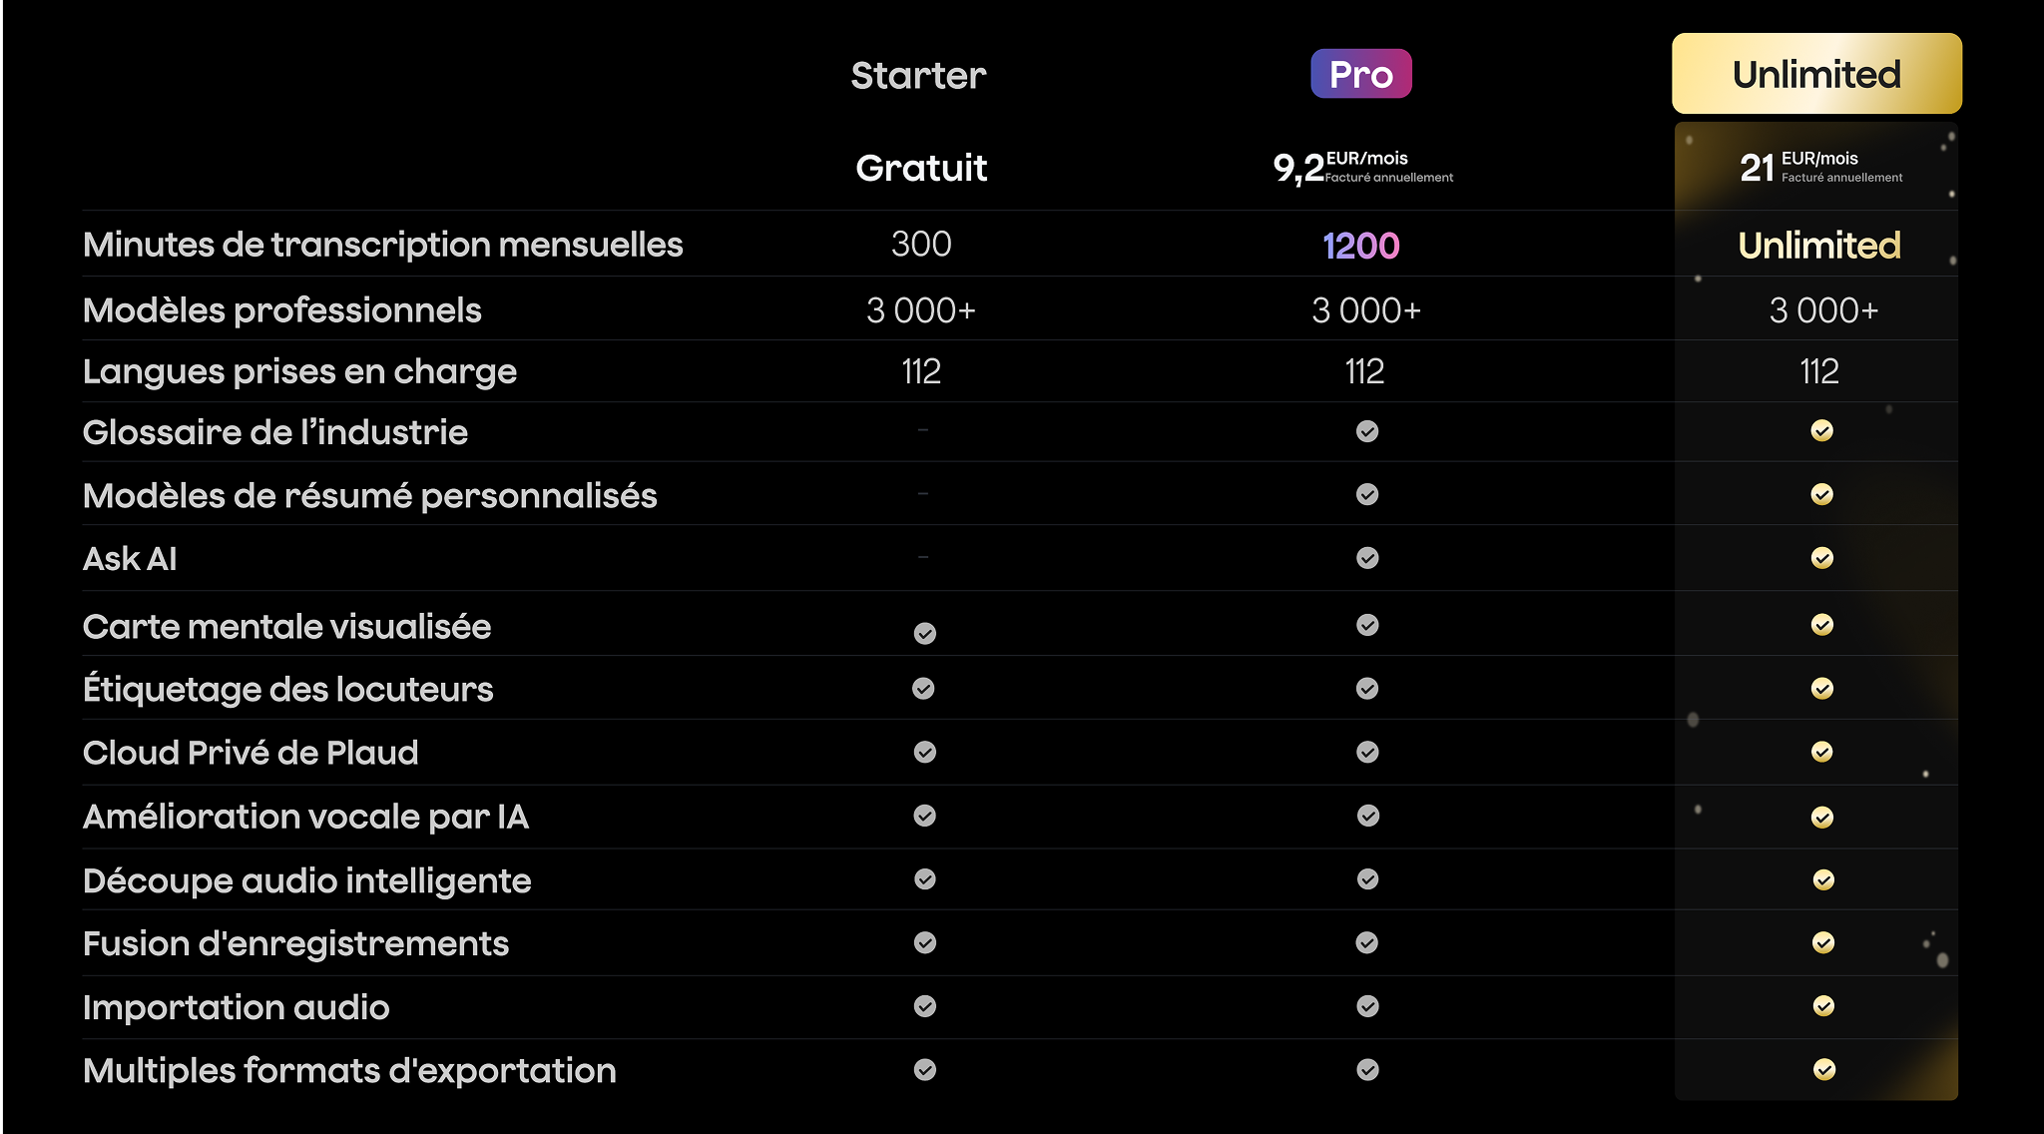Click Unlimited checkmark for Importation audio
Screen dimensions: 2044x1134
[1823, 1006]
